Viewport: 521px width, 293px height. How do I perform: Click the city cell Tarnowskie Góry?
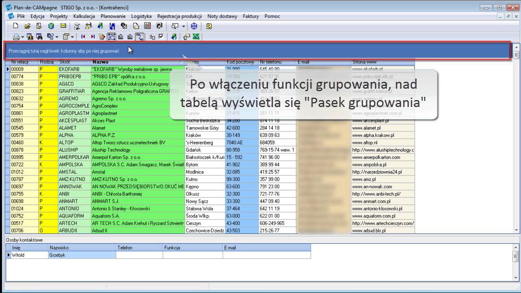[205, 128]
